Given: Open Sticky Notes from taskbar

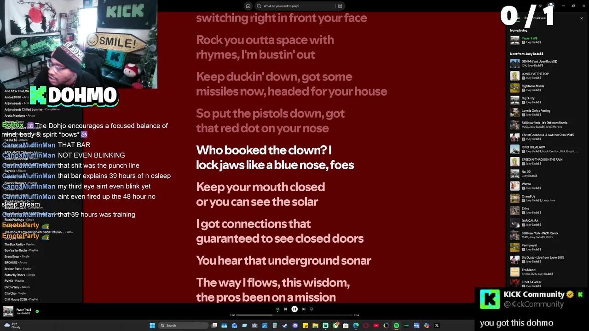Looking at the screenshot, I should pyautogui.click(x=305, y=325).
